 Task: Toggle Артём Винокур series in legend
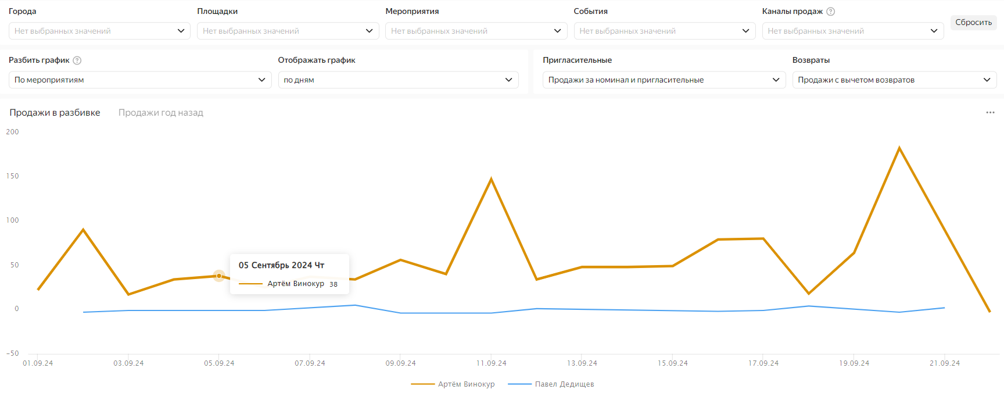coord(453,384)
